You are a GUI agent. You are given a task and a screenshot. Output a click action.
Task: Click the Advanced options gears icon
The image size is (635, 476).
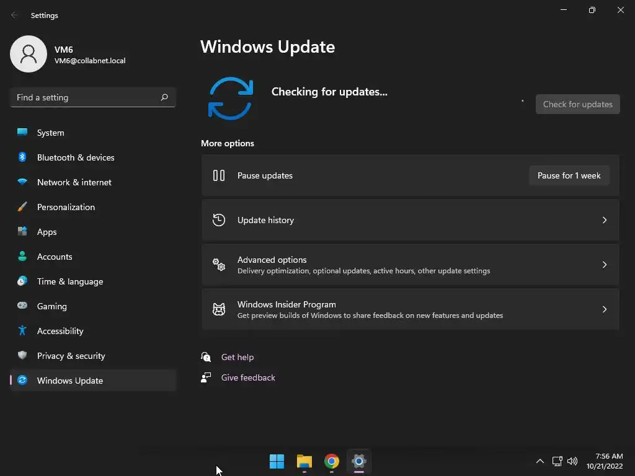[219, 264]
